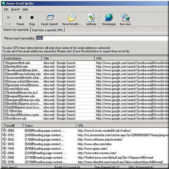Click URLs Processed status bar panel
Viewport: 169px width, 169px height.
tap(148, 167)
